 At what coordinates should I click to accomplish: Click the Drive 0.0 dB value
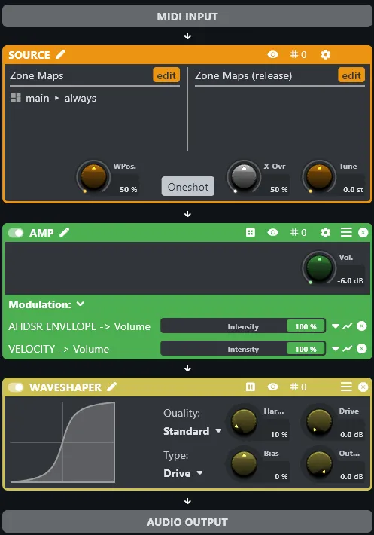pyautogui.click(x=351, y=434)
